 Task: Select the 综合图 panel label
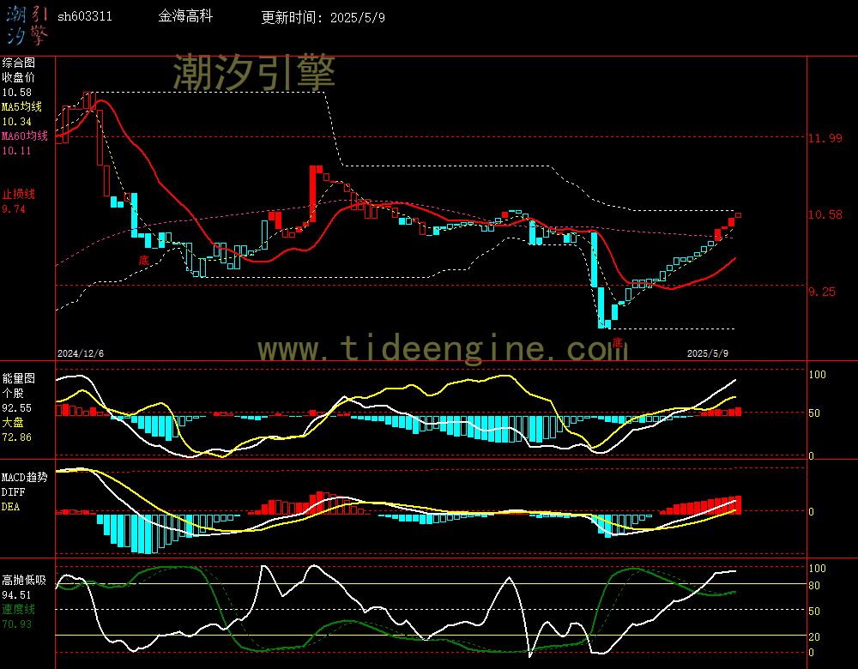tap(19, 63)
